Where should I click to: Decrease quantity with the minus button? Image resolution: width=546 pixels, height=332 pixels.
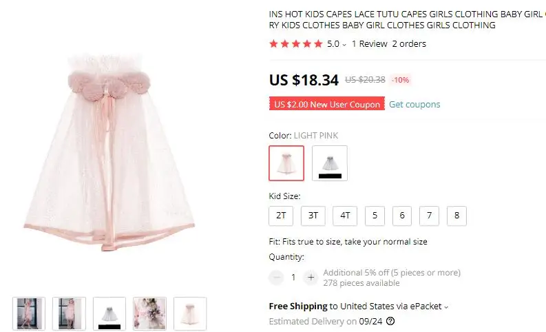(277, 278)
